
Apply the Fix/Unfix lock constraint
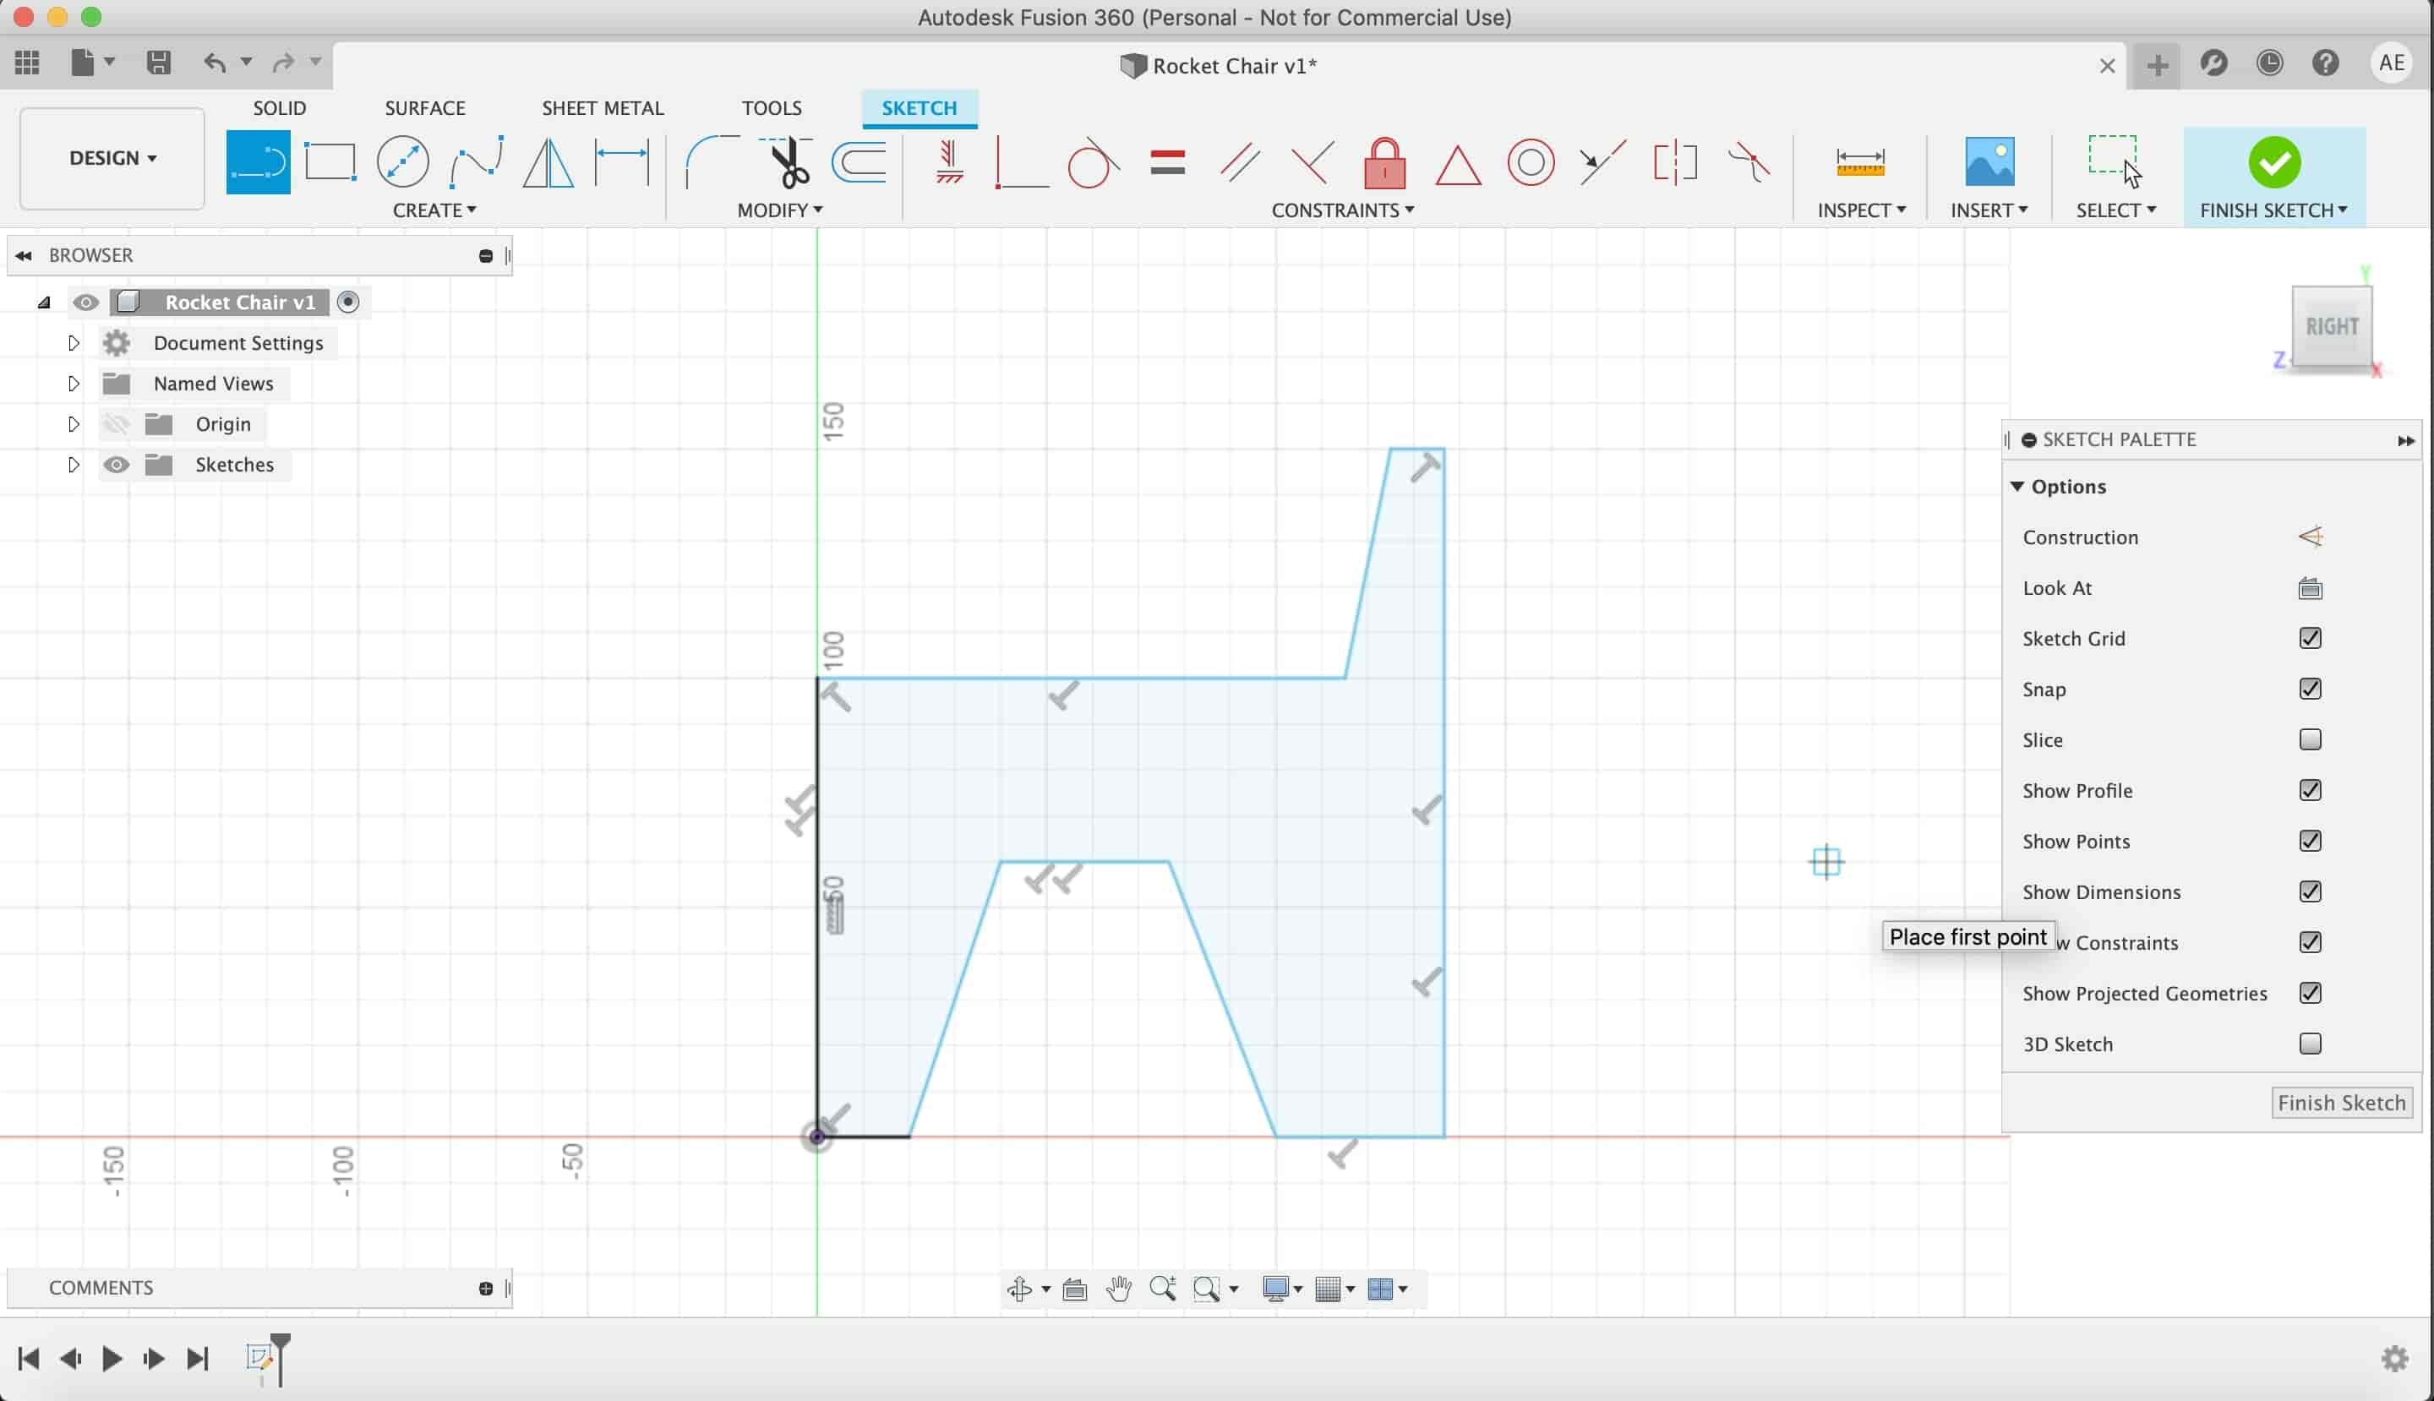point(1385,161)
